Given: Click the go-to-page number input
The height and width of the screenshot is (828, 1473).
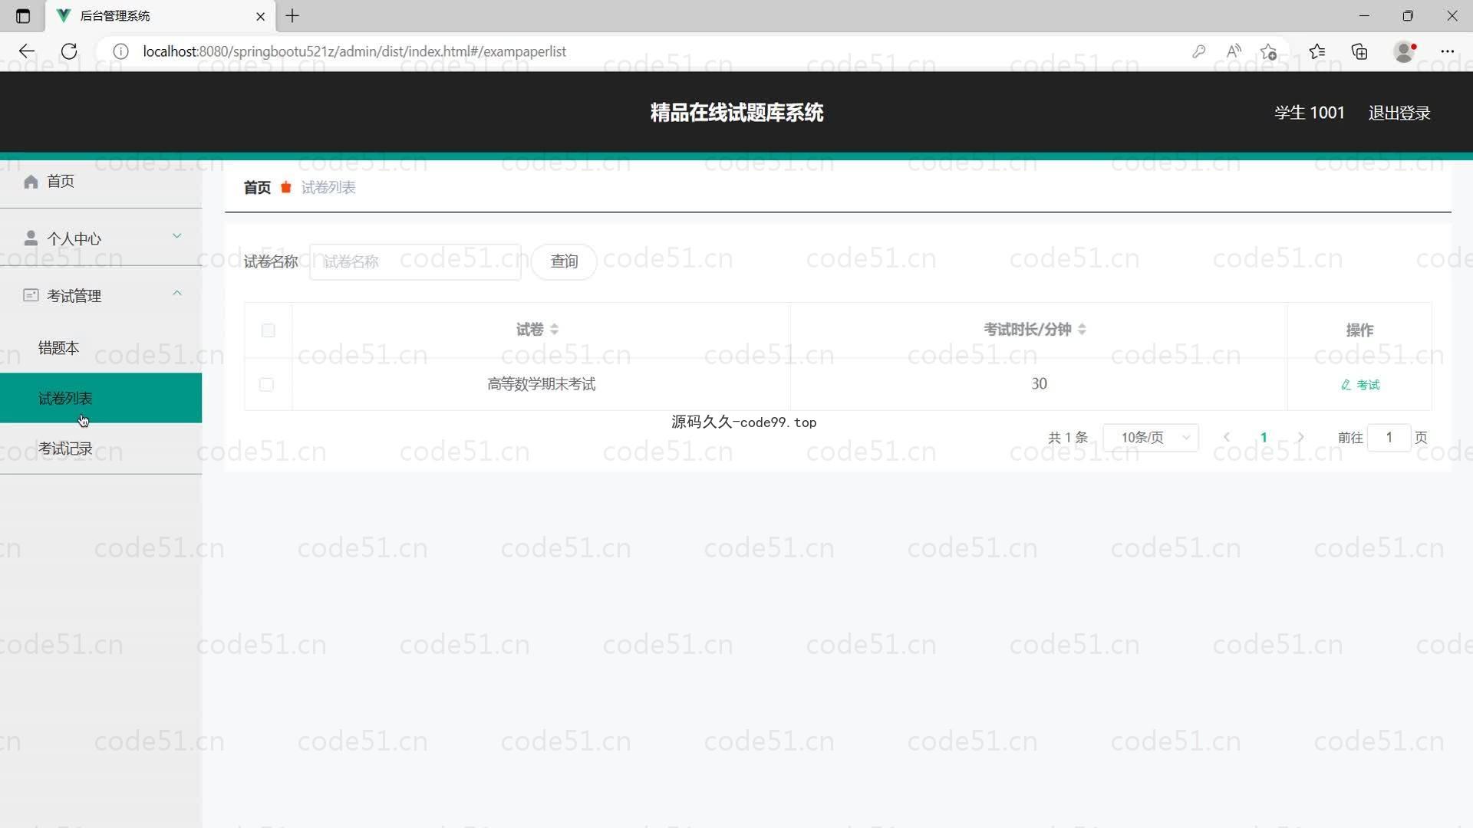Looking at the screenshot, I should (1389, 437).
